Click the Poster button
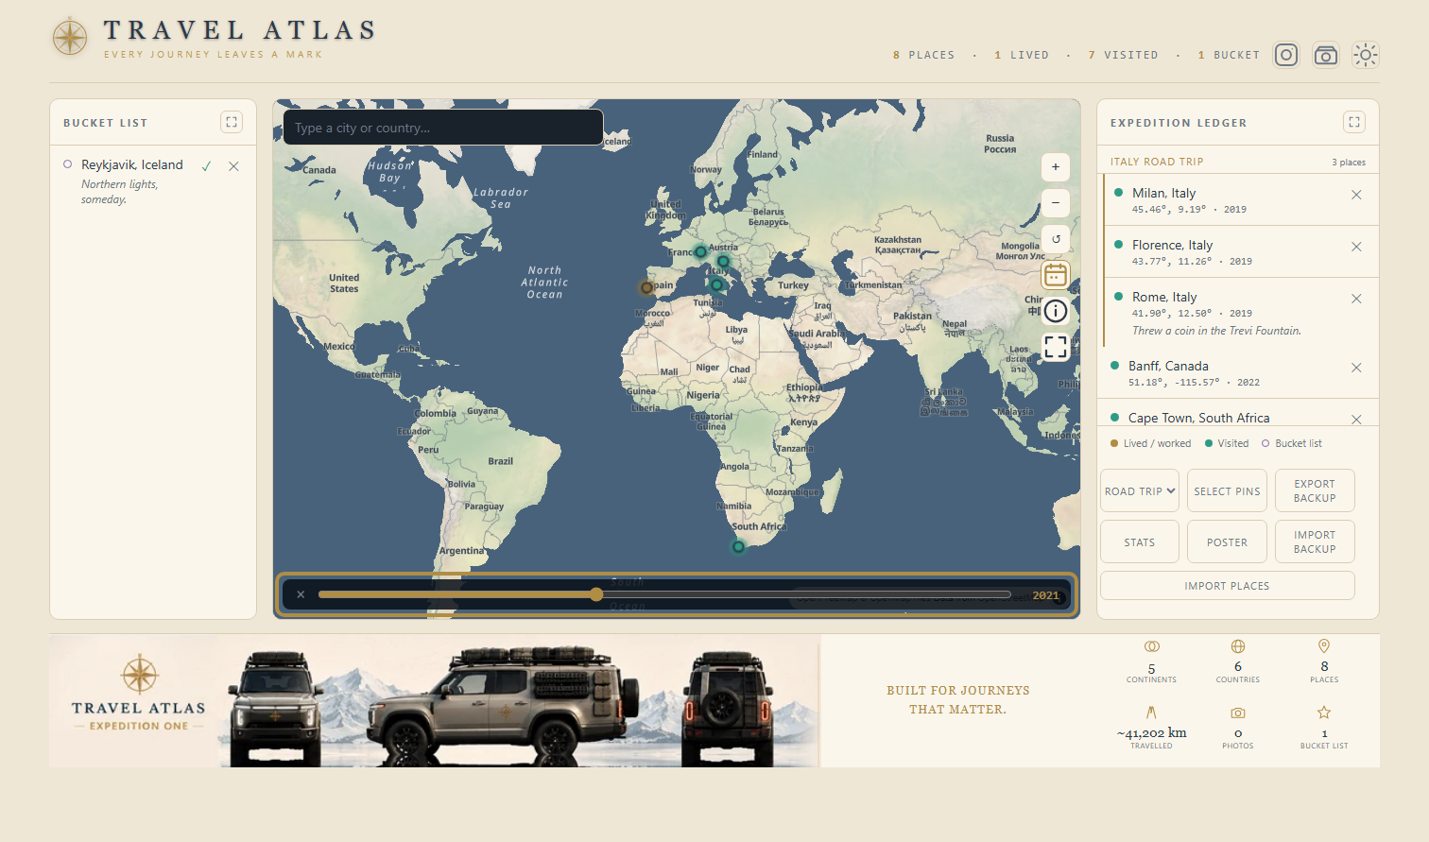 tap(1227, 541)
